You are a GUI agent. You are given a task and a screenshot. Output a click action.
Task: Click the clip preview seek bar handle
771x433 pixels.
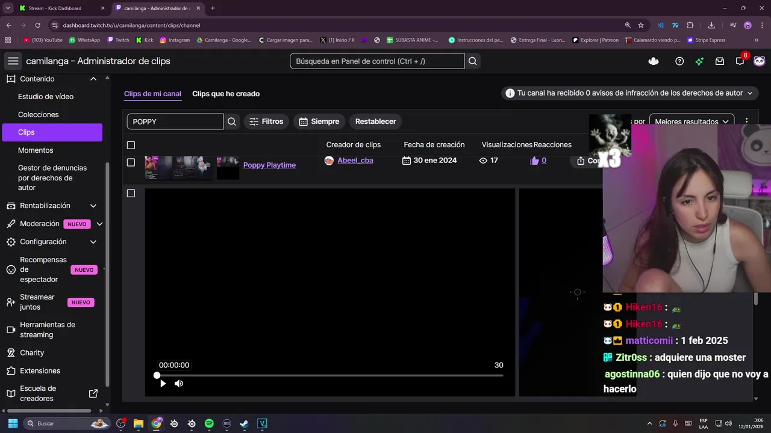(x=157, y=375)
